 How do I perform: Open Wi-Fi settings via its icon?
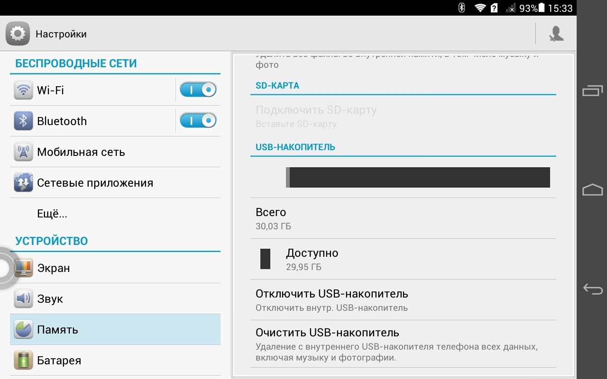click(23, 90)
